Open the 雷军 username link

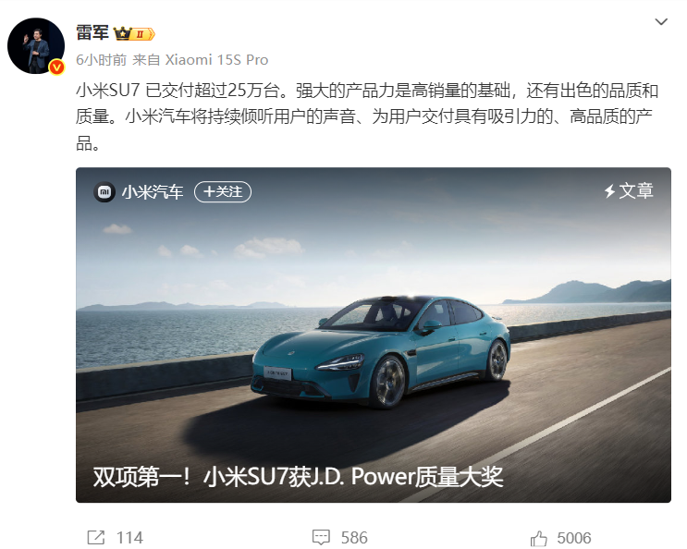point(92,33)
